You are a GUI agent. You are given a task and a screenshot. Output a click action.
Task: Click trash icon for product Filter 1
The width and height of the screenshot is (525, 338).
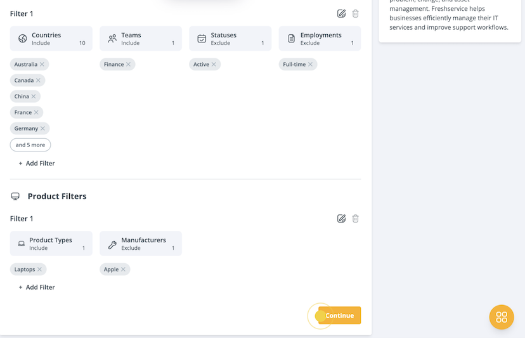[x=356, y=218]
